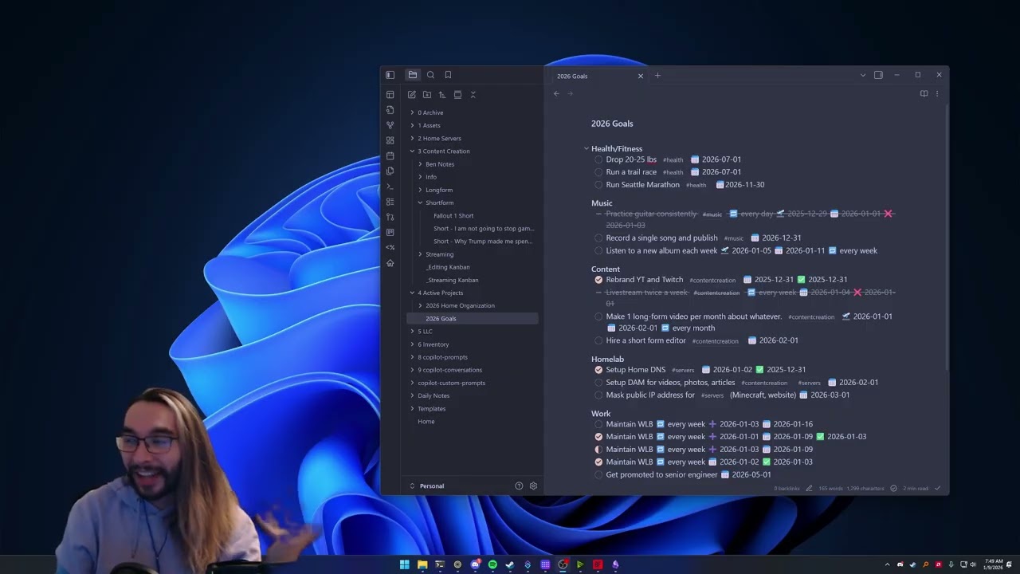
Task: Open File Explorer from the taskbar
Action: click(422, 564)
